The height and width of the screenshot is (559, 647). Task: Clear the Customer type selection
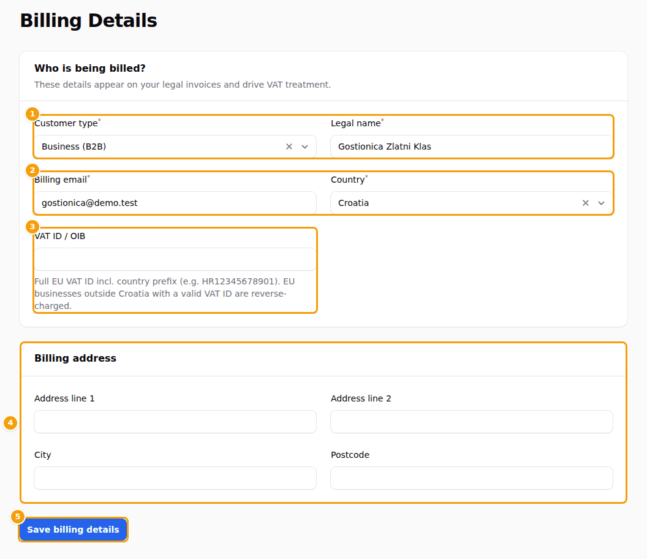(289, 146)
